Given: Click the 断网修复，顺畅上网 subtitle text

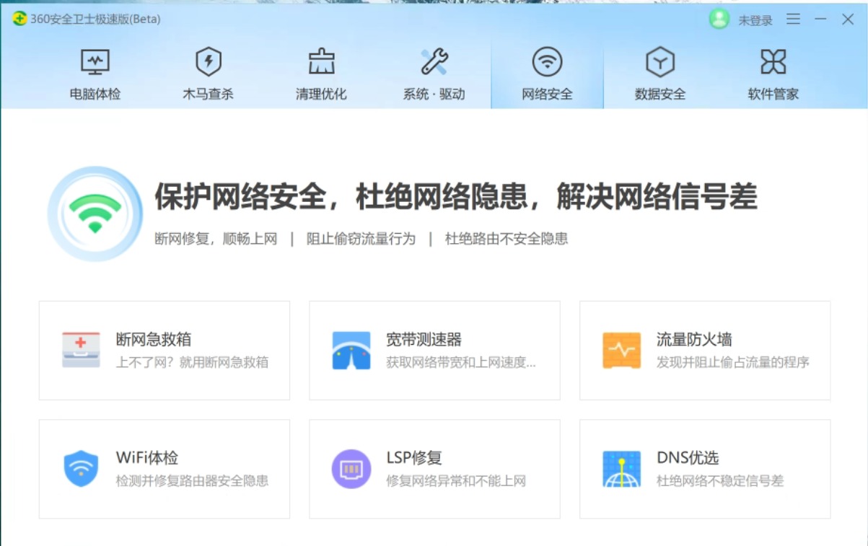Looking at the screenshot, I should pos(216,239).
